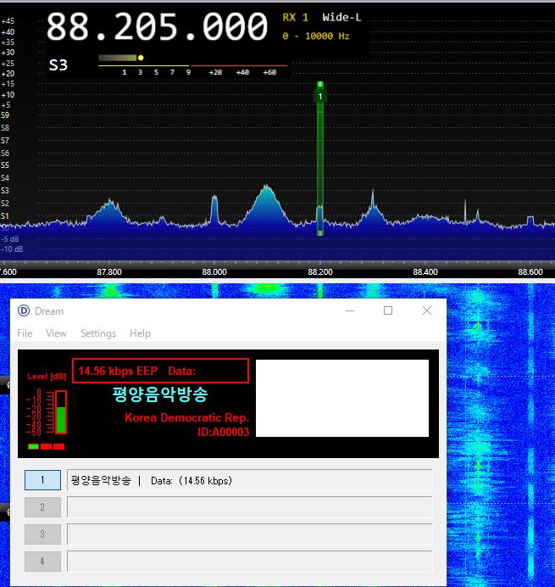Screen dimensions: 555x587
Task: Select service 3 button in Dream
Action: click(x=42, y=534)
